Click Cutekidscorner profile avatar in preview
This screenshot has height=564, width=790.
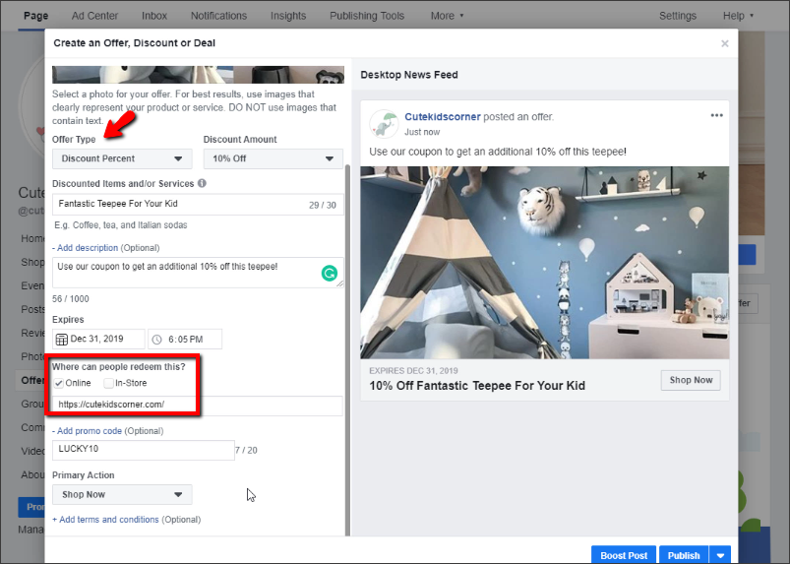pos(384,123)
